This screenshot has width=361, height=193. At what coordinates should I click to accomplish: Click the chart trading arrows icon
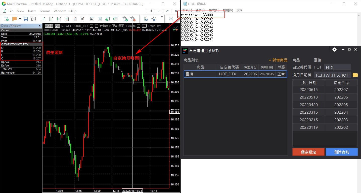point(175,29)
